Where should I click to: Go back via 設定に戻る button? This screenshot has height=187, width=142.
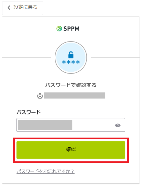click(23, 8)
